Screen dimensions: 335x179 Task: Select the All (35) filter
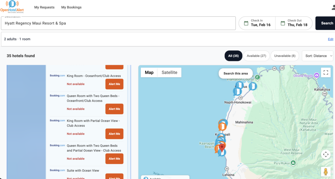click(x=233, y=56)
